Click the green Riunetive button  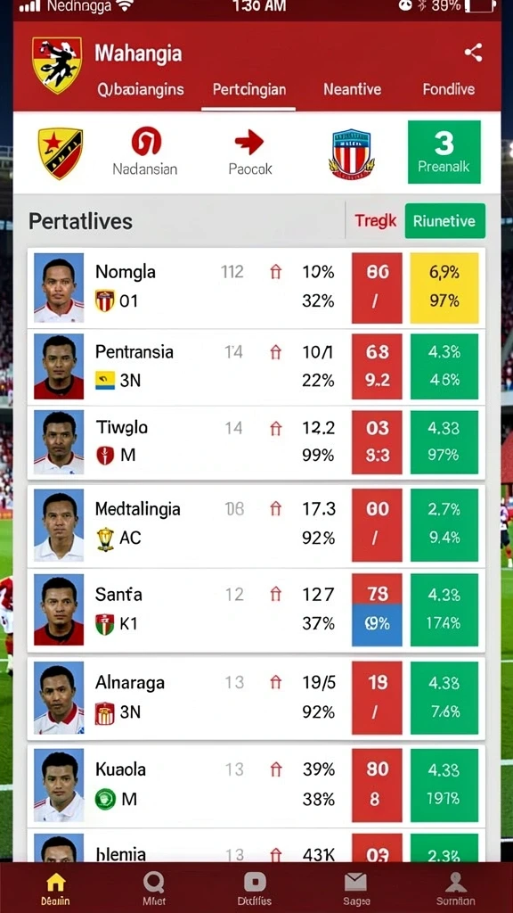445,221
